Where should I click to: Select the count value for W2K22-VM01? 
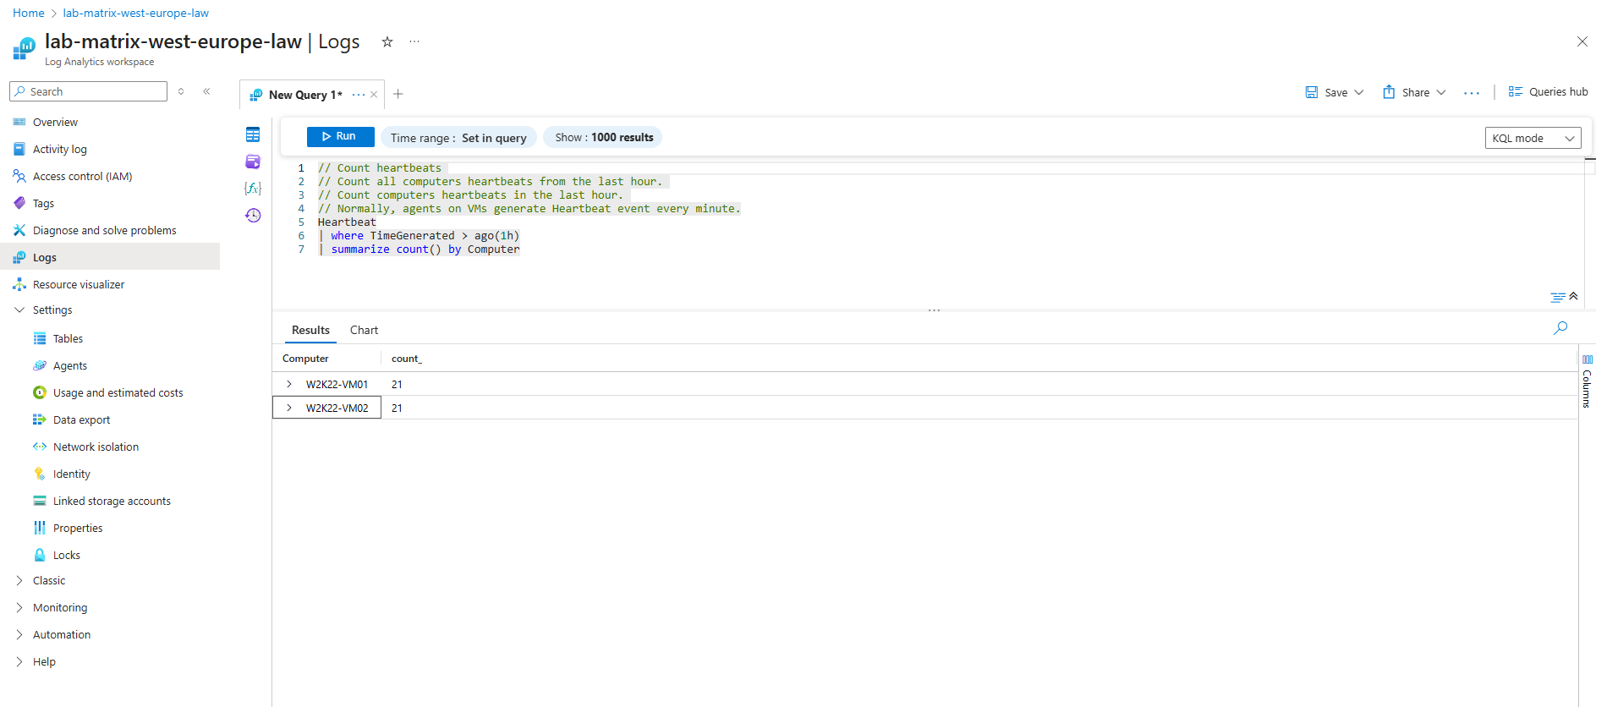[x=397, y=384]
